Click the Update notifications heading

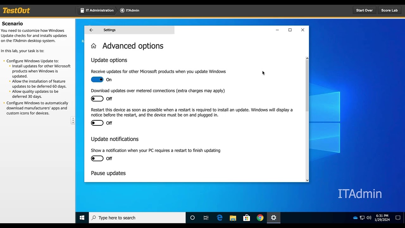coord(115,139)
